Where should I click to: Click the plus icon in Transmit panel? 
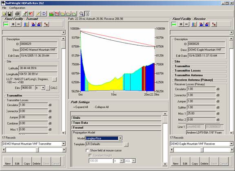(x=13, y=24)
